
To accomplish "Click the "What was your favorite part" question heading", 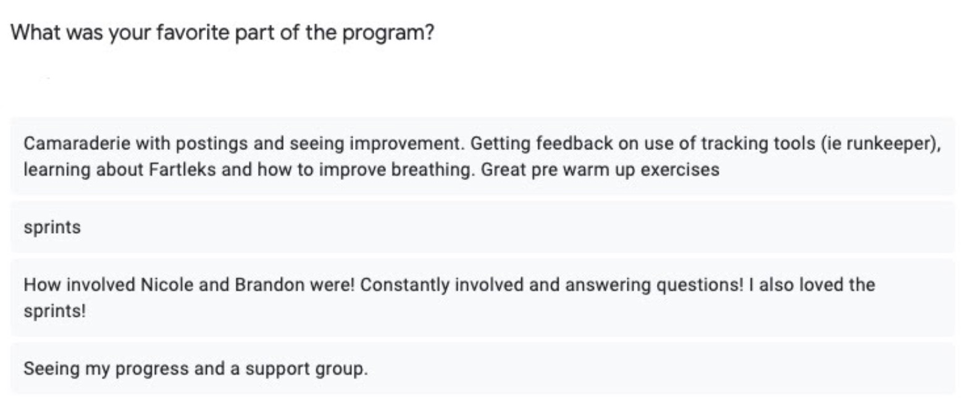I will pyautogui.click(x=222, y=32).
